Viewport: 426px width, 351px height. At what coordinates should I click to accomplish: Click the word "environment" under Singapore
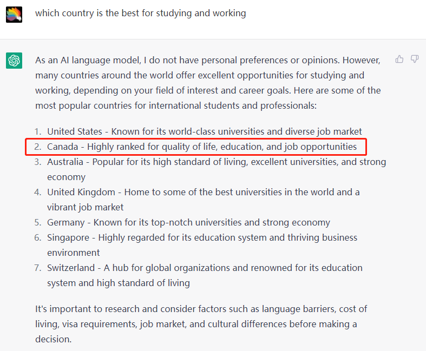(73, 253)
